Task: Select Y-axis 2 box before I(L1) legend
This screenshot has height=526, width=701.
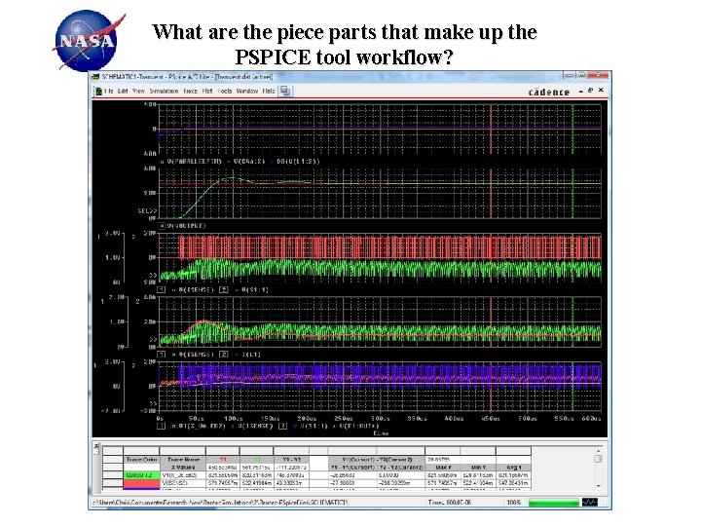Action: point(224,355)
